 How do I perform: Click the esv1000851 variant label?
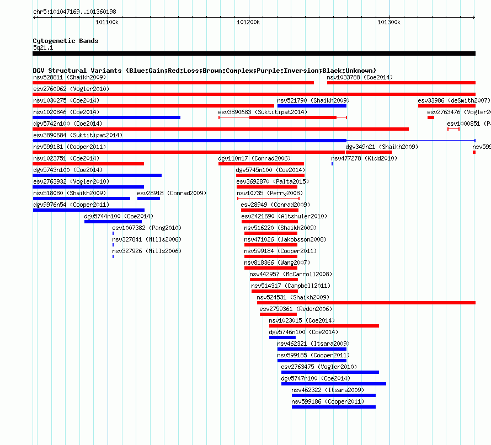[x=469, y=124]
